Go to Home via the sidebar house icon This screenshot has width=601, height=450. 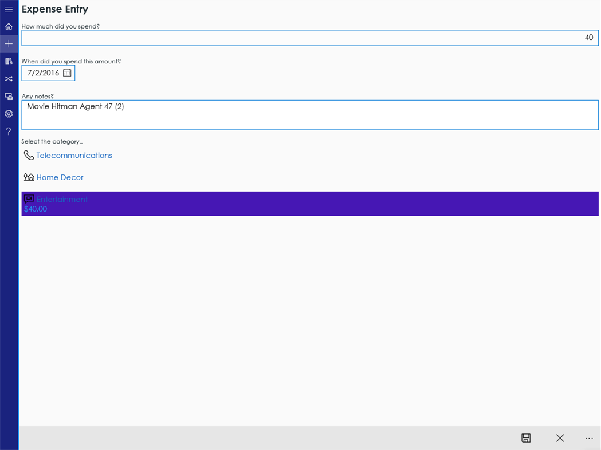coord(8,26)
